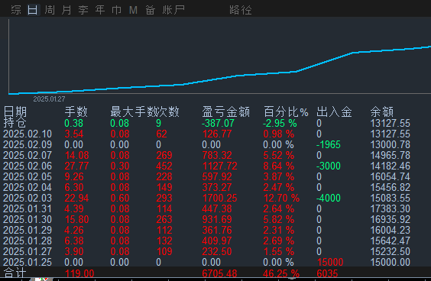Select the 2025.02.07 date row
Screen dimensions: 431x281
pos(28,156)
